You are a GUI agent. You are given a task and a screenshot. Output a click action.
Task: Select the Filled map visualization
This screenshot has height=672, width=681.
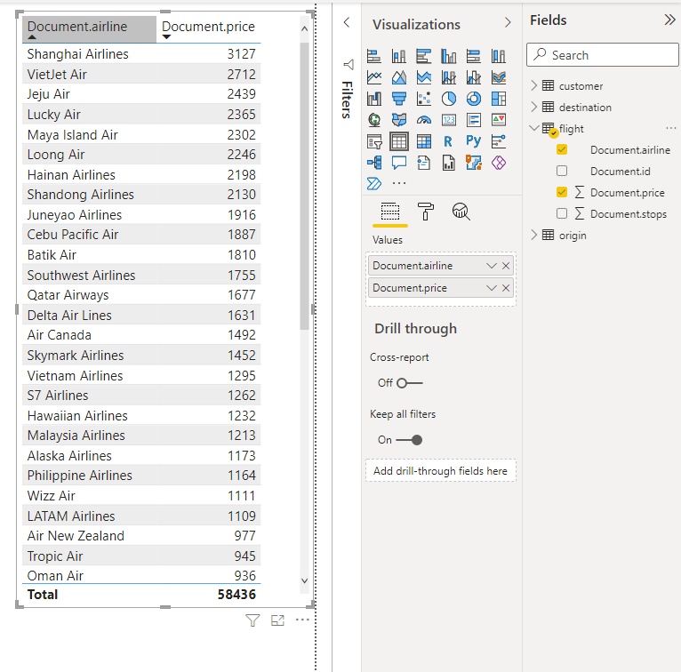click(x=398, y=120)
